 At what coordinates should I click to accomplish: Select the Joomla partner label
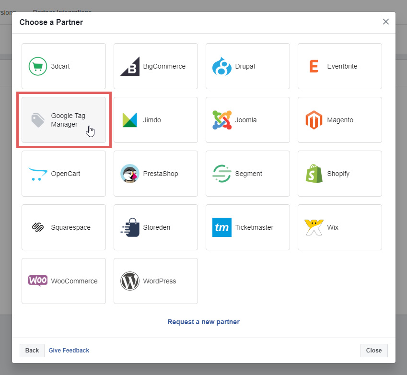point(246,120)
